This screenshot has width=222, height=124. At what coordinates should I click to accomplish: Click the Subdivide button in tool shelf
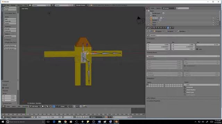point(10,31)
